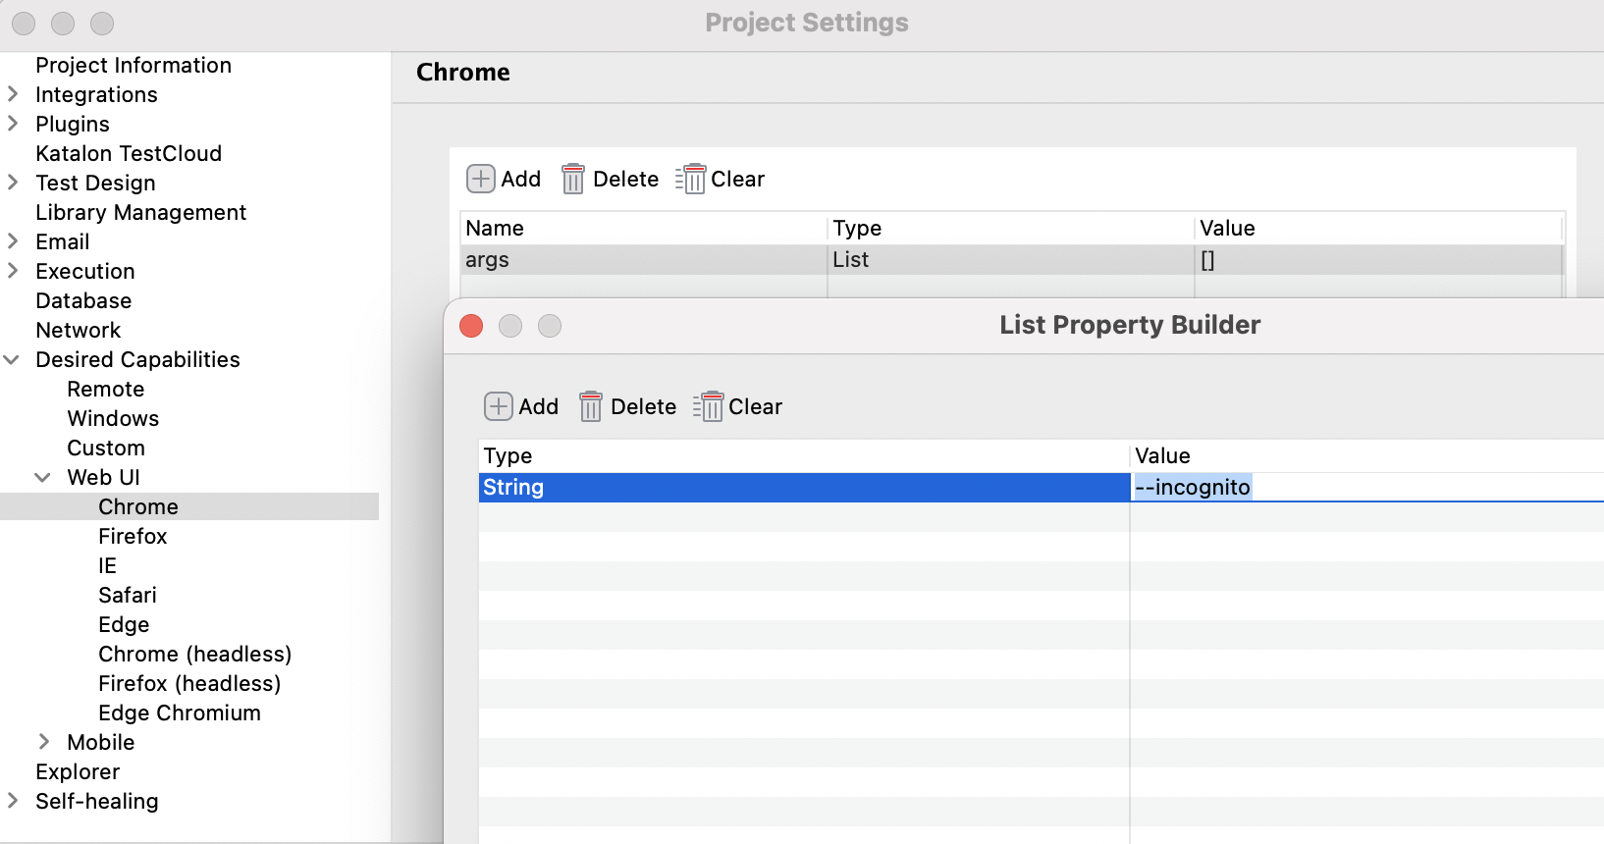Viewport: 1604px width, 844px height.
Task: Select Firefox in Web UI list
Action: click(133, 537)
